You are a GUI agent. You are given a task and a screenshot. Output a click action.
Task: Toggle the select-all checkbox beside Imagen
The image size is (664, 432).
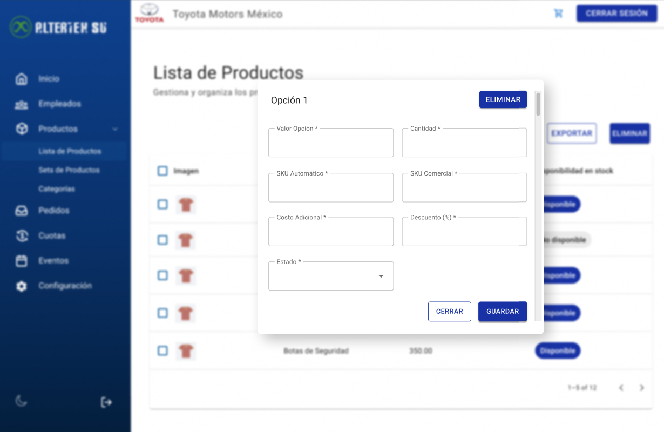pyautogui.click(x=162, y=171)
